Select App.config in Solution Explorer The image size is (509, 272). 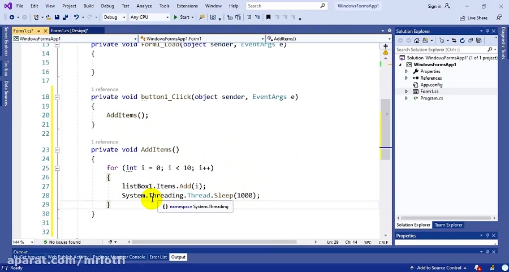431,85
